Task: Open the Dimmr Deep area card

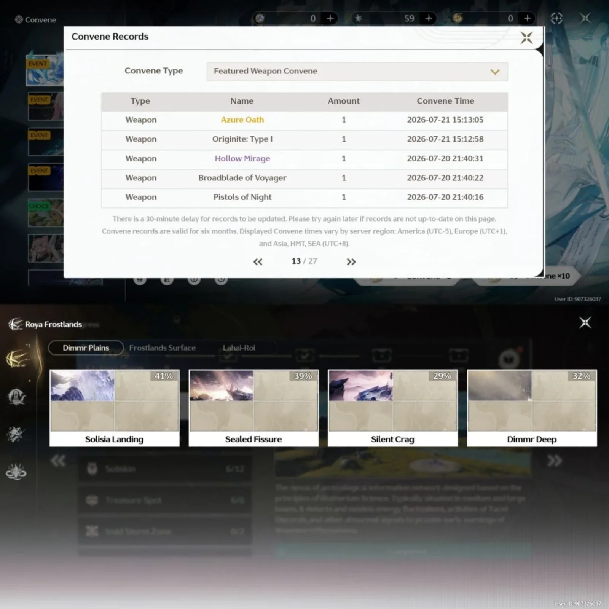Action: [532, 408]
